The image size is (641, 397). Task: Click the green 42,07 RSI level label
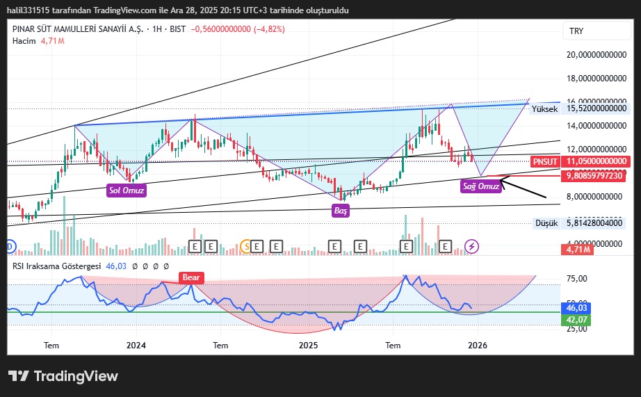[x=576, y=320]
